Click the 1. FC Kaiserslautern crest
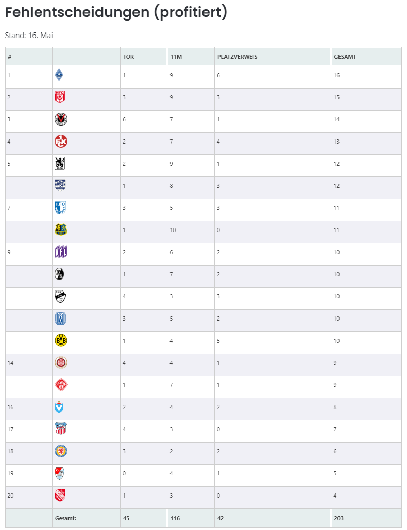The width and height of the screenshot is (407, 530). click(61, 142)
